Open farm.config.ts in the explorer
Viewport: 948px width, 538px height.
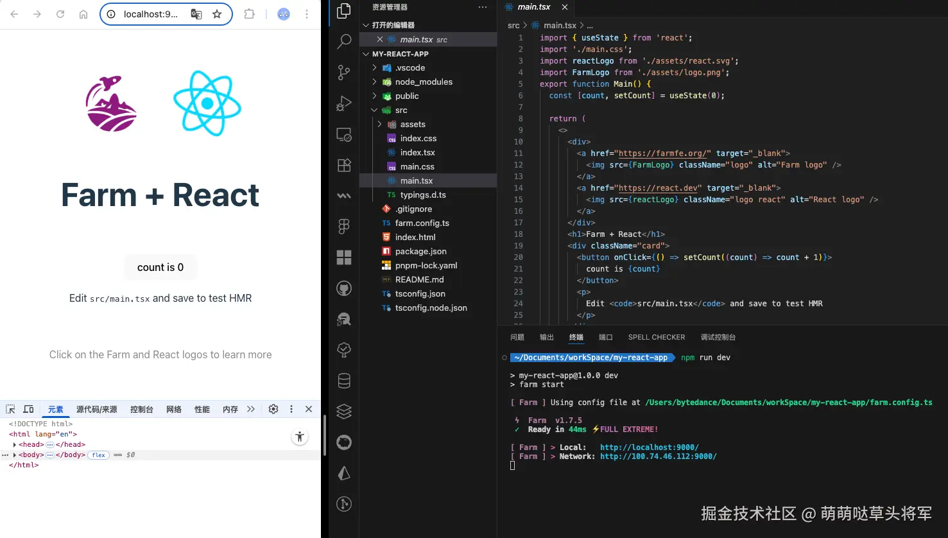422,223
